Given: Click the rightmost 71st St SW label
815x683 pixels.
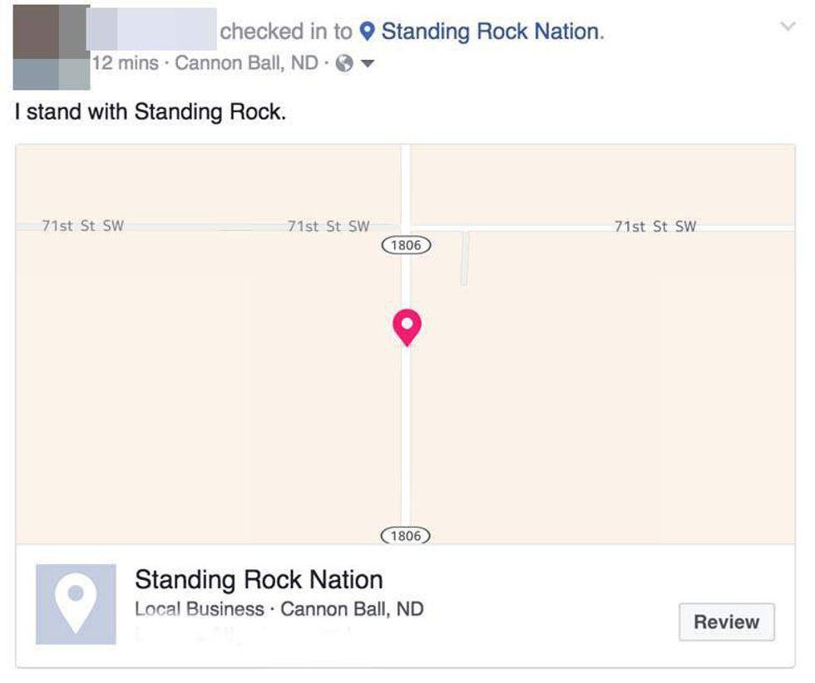Looking at the screenshot, I should 655,226.
